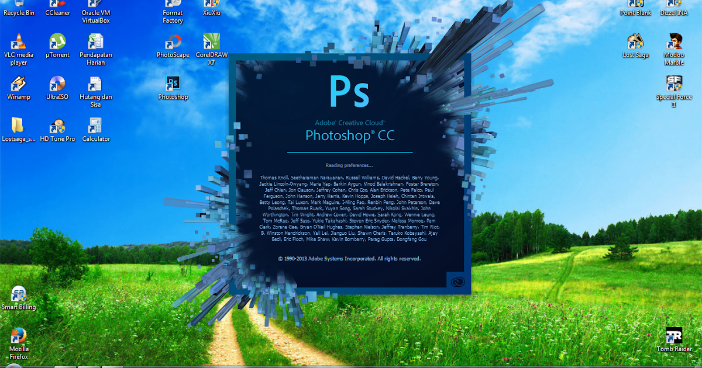Select the Modoo Marble icon
Screen dimensions: 702x368
674,50
